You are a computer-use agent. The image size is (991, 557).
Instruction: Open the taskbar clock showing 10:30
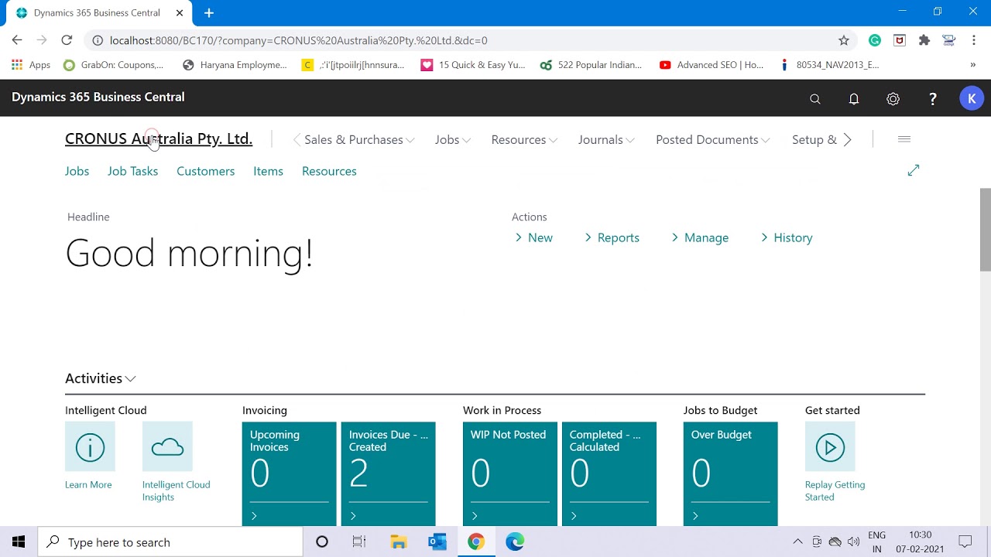point(920,542)
